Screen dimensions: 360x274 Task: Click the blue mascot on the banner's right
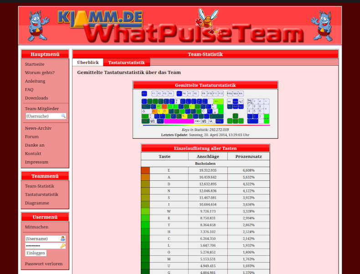(x=322, y=26)
